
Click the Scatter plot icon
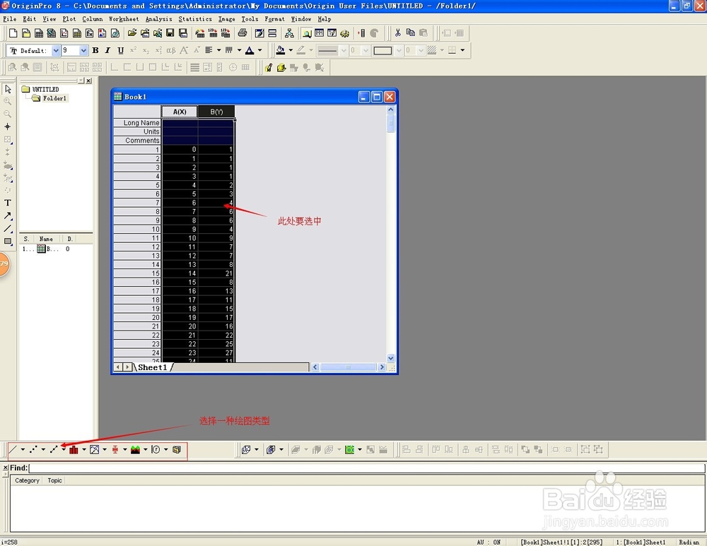pyautogui.click(x=33, y=449)
